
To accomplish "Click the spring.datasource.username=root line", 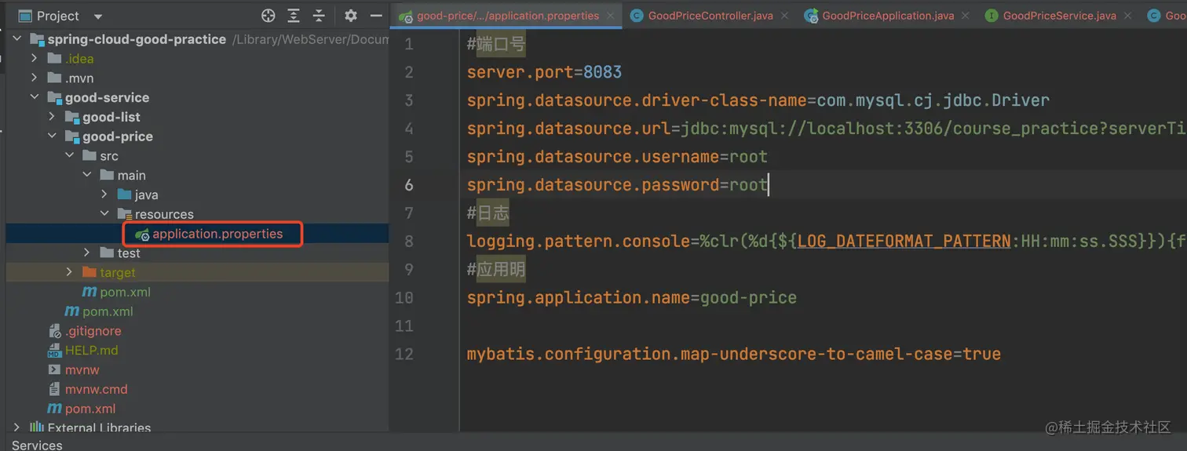I will coord(617,157).
